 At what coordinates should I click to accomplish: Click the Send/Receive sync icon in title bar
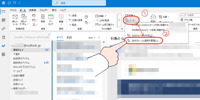pyautogui.click(x=9, y=3)
